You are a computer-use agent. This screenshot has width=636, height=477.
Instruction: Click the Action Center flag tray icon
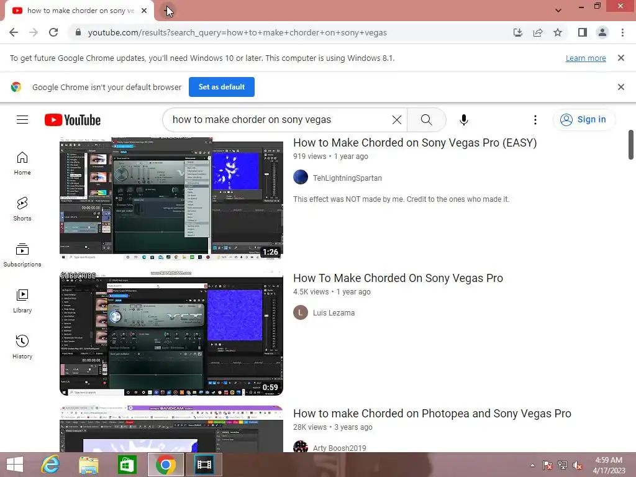[x=547, y=465]
